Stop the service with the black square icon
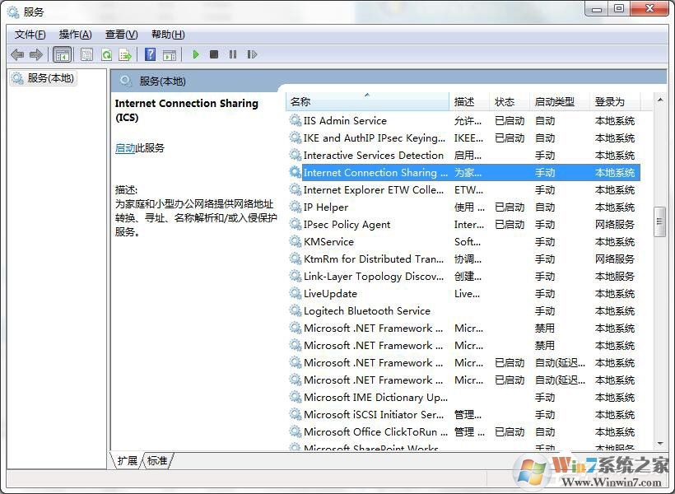Screen dimensions: 675x494 pyautogui.click(x=214, y=54)
